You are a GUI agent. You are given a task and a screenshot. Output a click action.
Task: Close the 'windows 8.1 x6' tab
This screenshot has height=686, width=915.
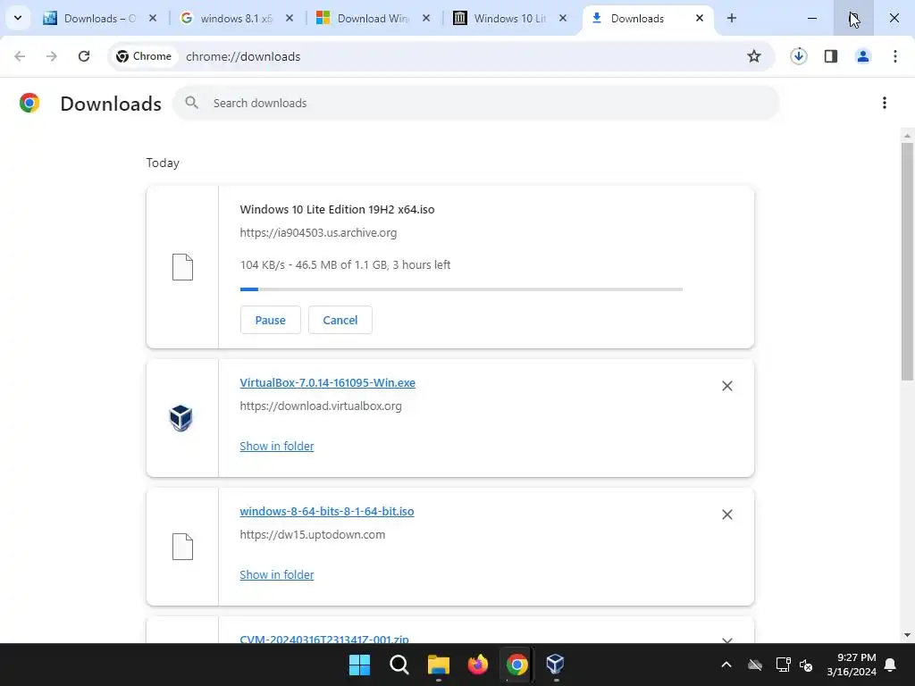pyautogui.click(x=290, y=18)
